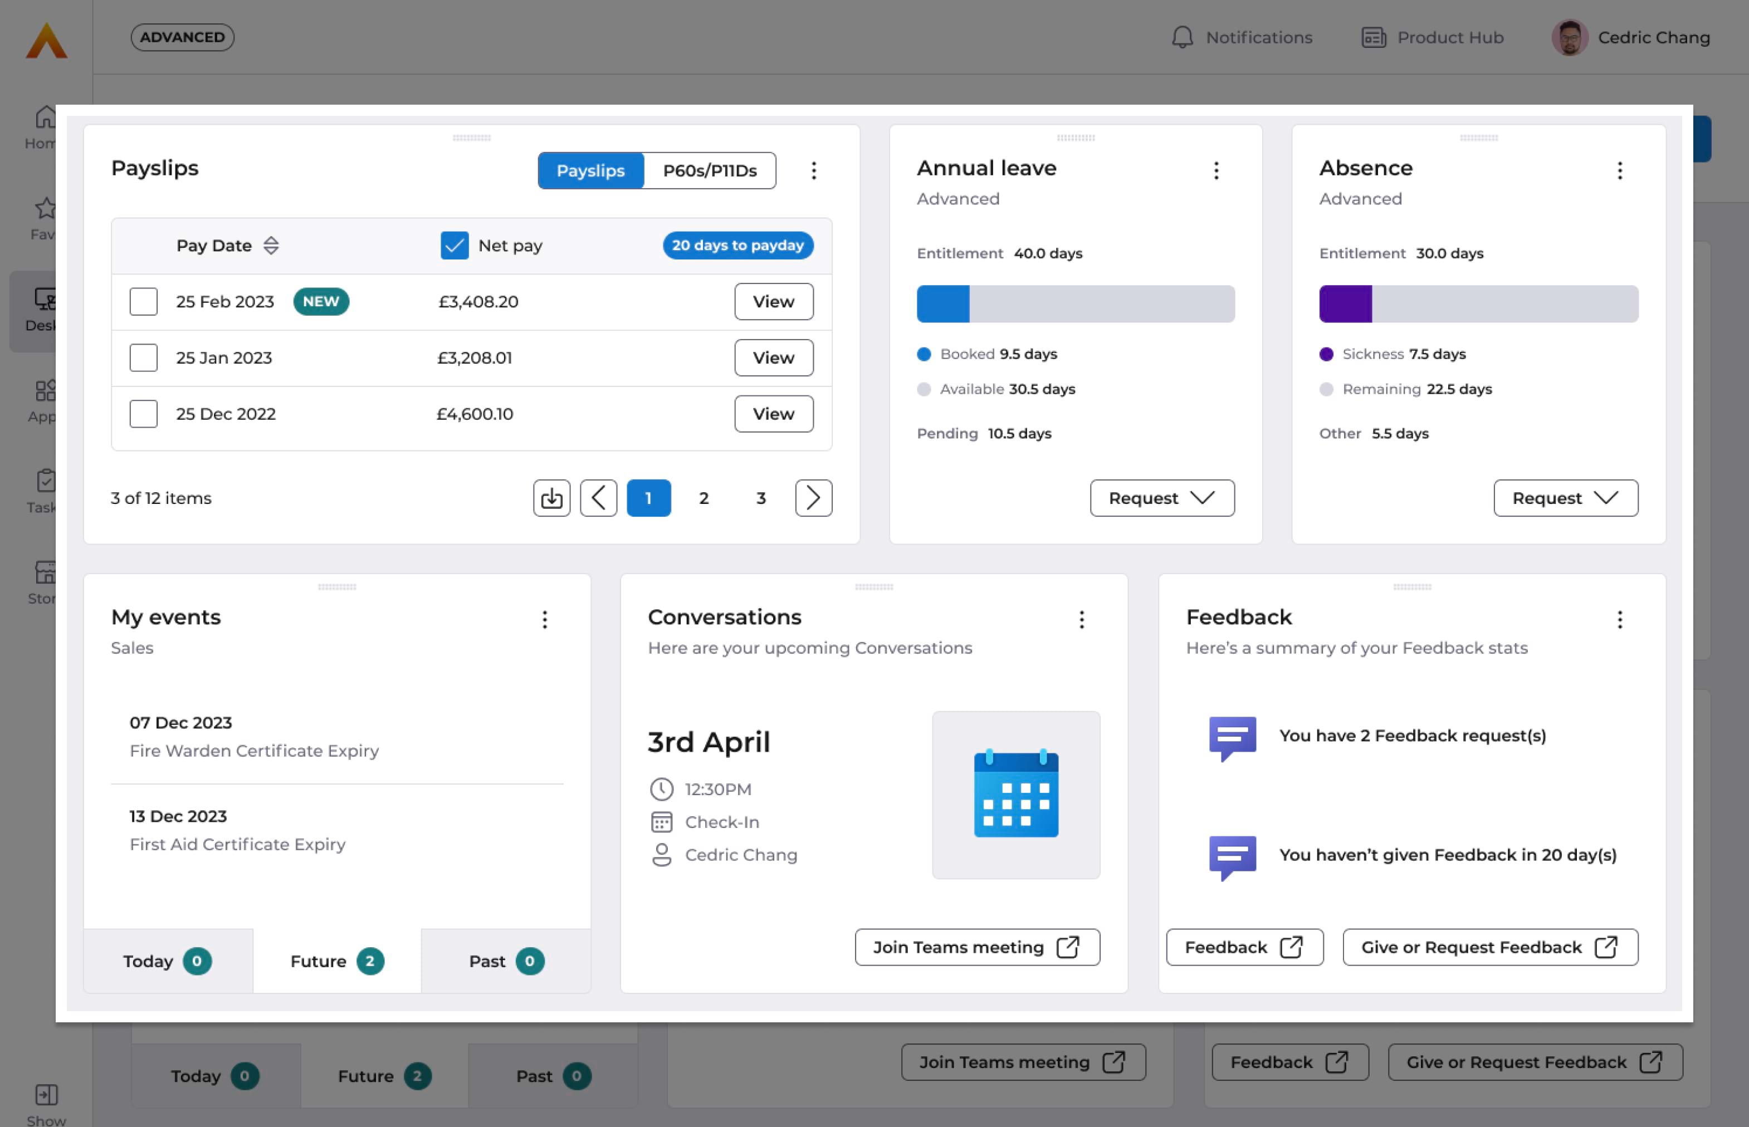Open the Notifications bell icon
This screenshot has width=1749, height=1127.
click(x=1181, y=37)
